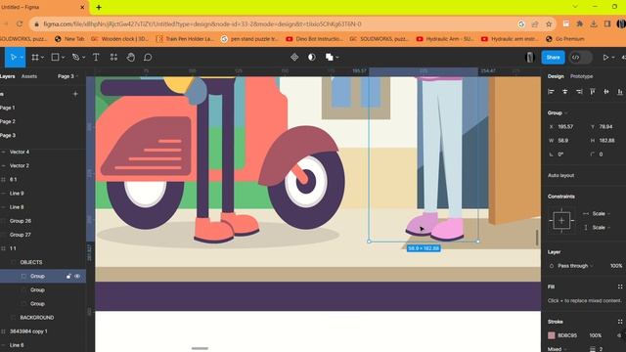
Task: Click the Align right icon
Action: [x=579, y=92]
